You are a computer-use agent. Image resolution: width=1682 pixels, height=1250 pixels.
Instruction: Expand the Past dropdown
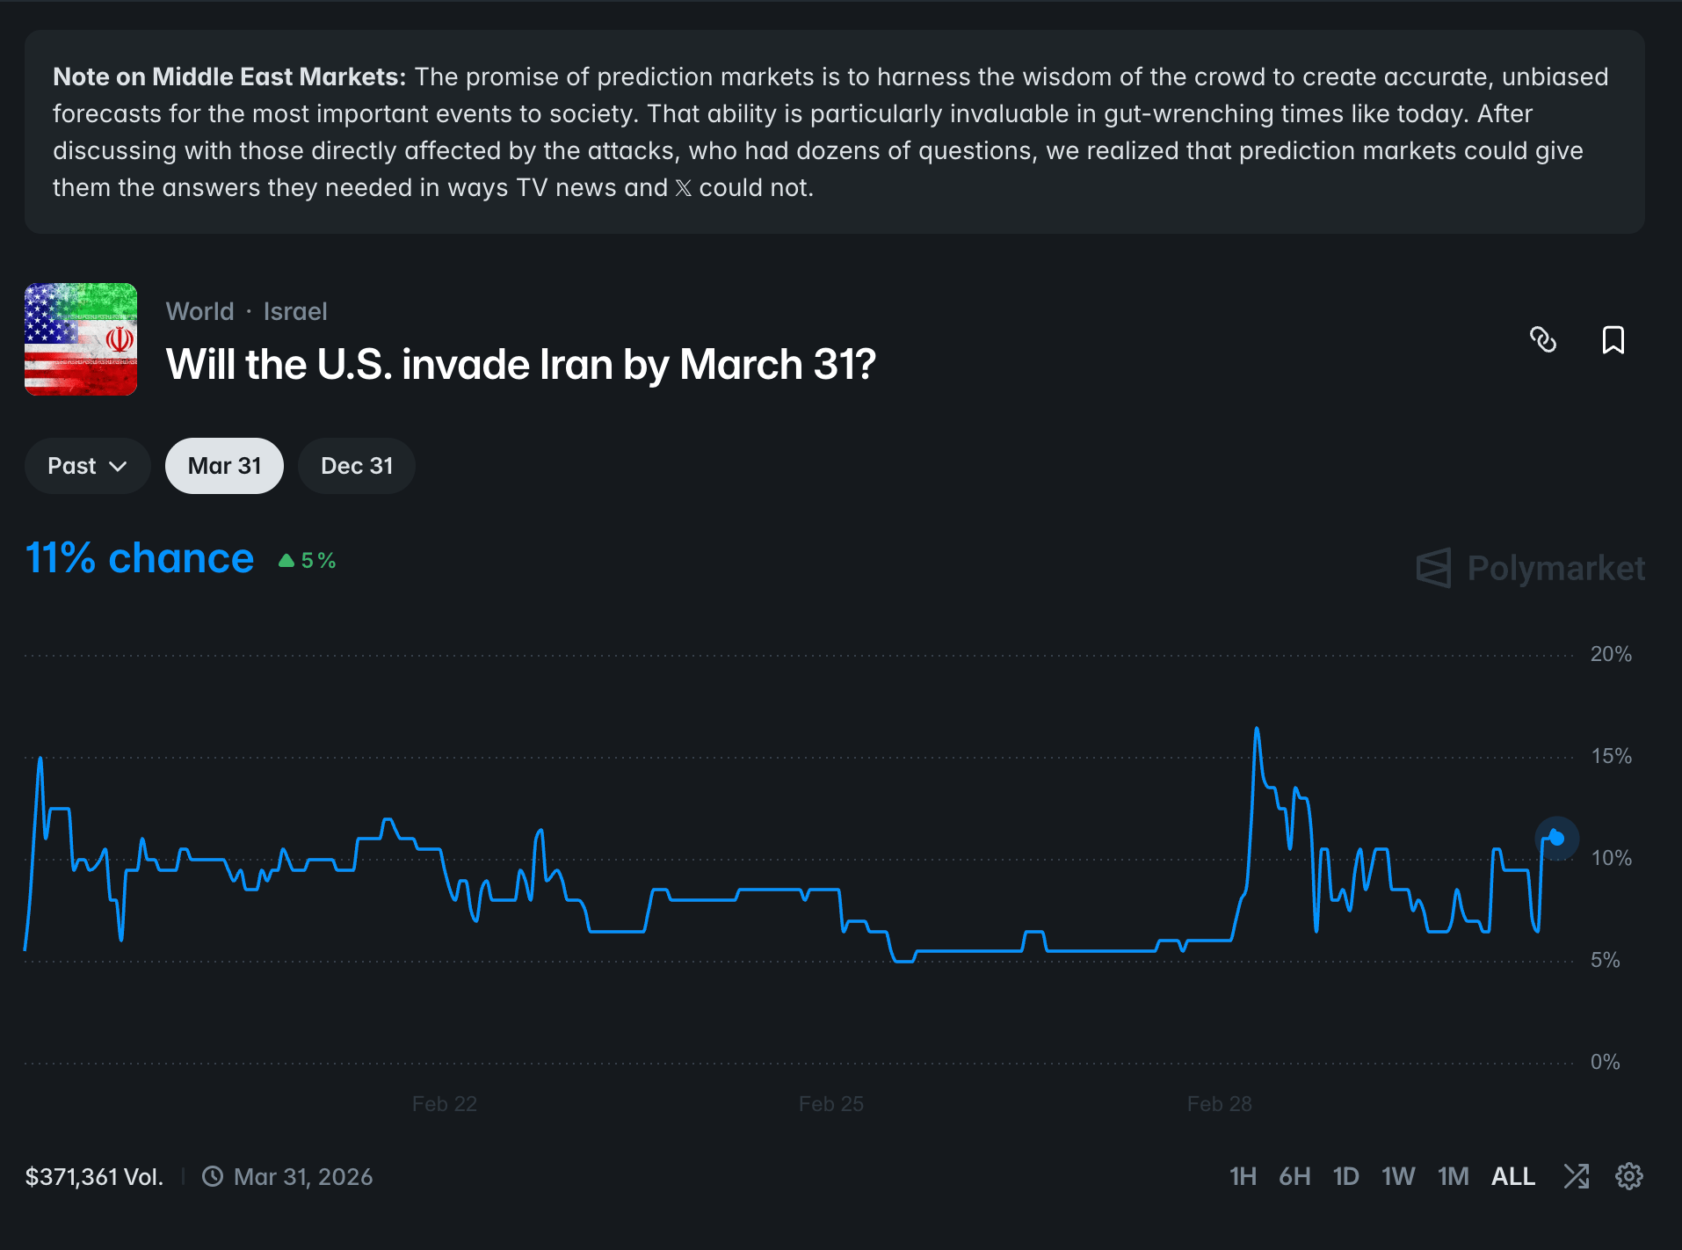87,466
